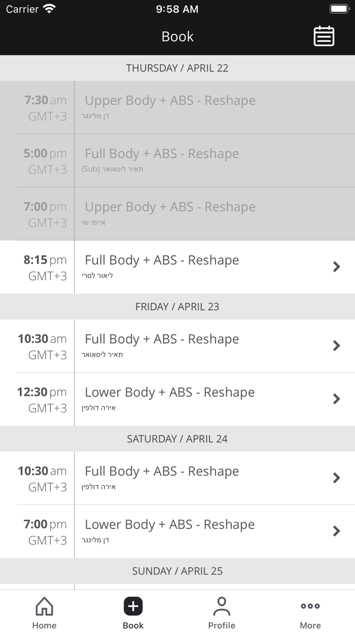Select Thursday 8:15 pm Full Body class
The width and height of the screenshot is (355, 632).
pyautogui.click(x=162, y=260)
